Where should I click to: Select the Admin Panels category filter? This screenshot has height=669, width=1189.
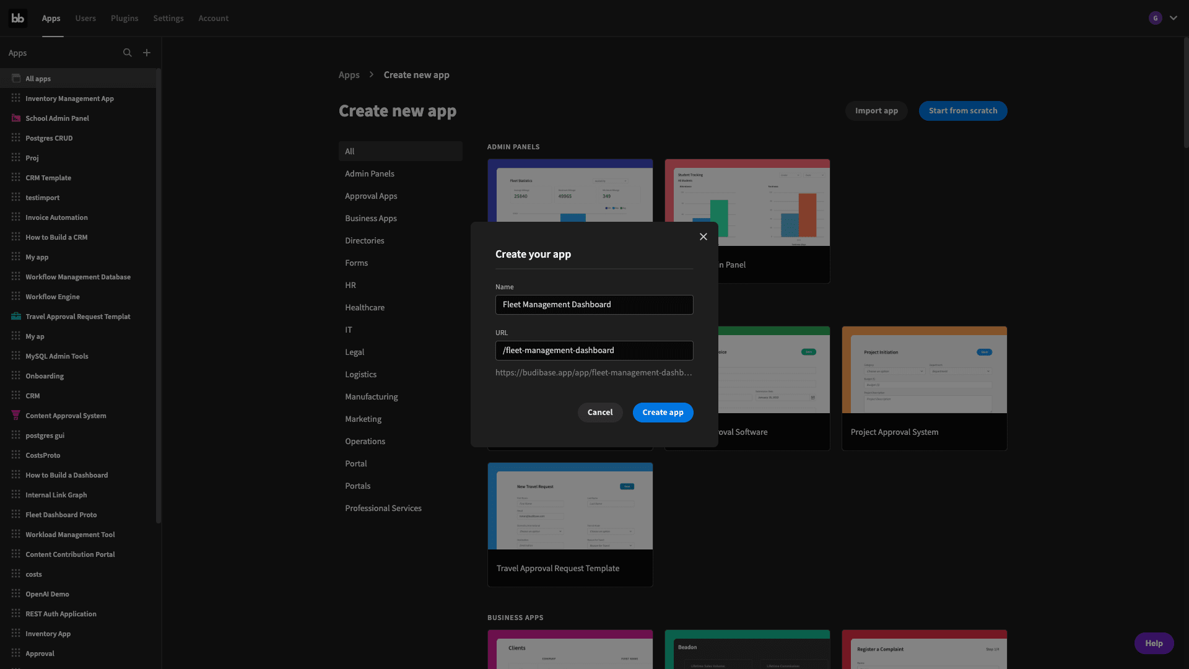point(369,175)
